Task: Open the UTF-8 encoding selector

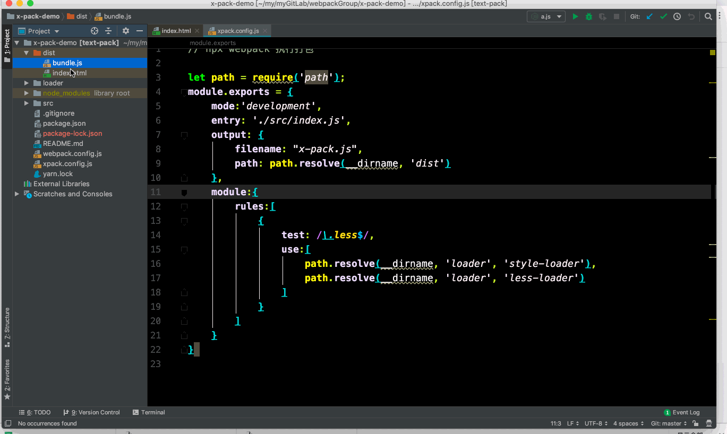Action: pos(596,423)
